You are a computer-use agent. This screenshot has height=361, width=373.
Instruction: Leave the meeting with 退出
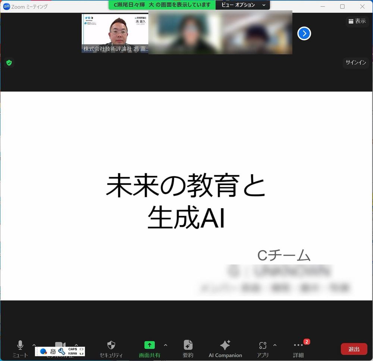coord(354,349)
